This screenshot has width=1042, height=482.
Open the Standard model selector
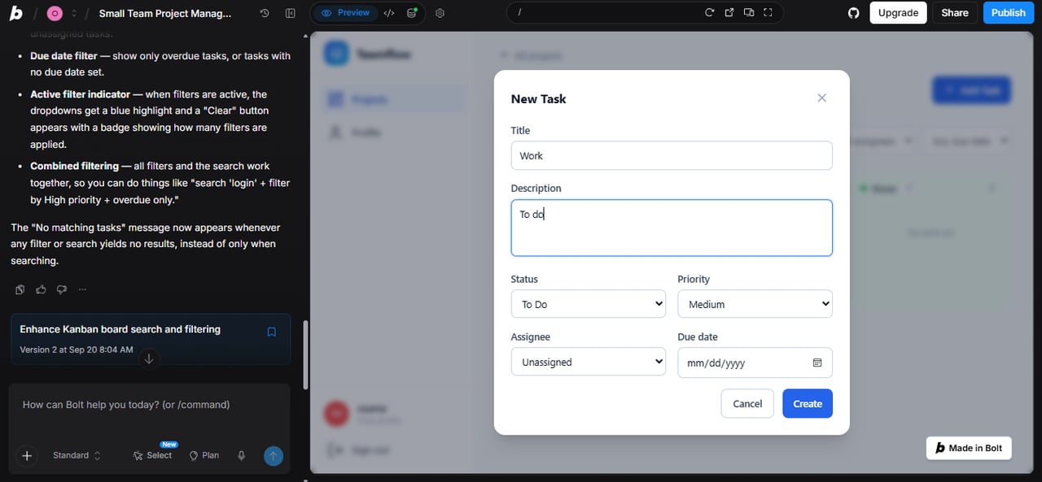click(77, 455)
